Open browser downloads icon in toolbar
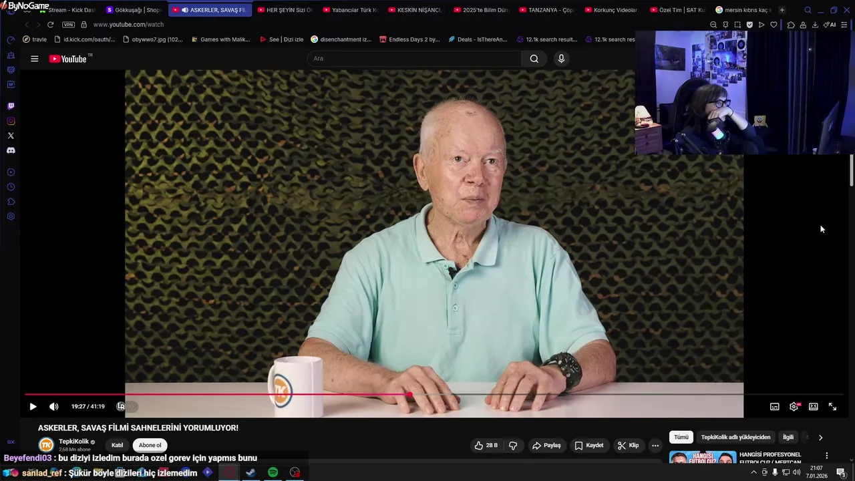The height and width of the screenshot is (481, 855). point(815,25)
